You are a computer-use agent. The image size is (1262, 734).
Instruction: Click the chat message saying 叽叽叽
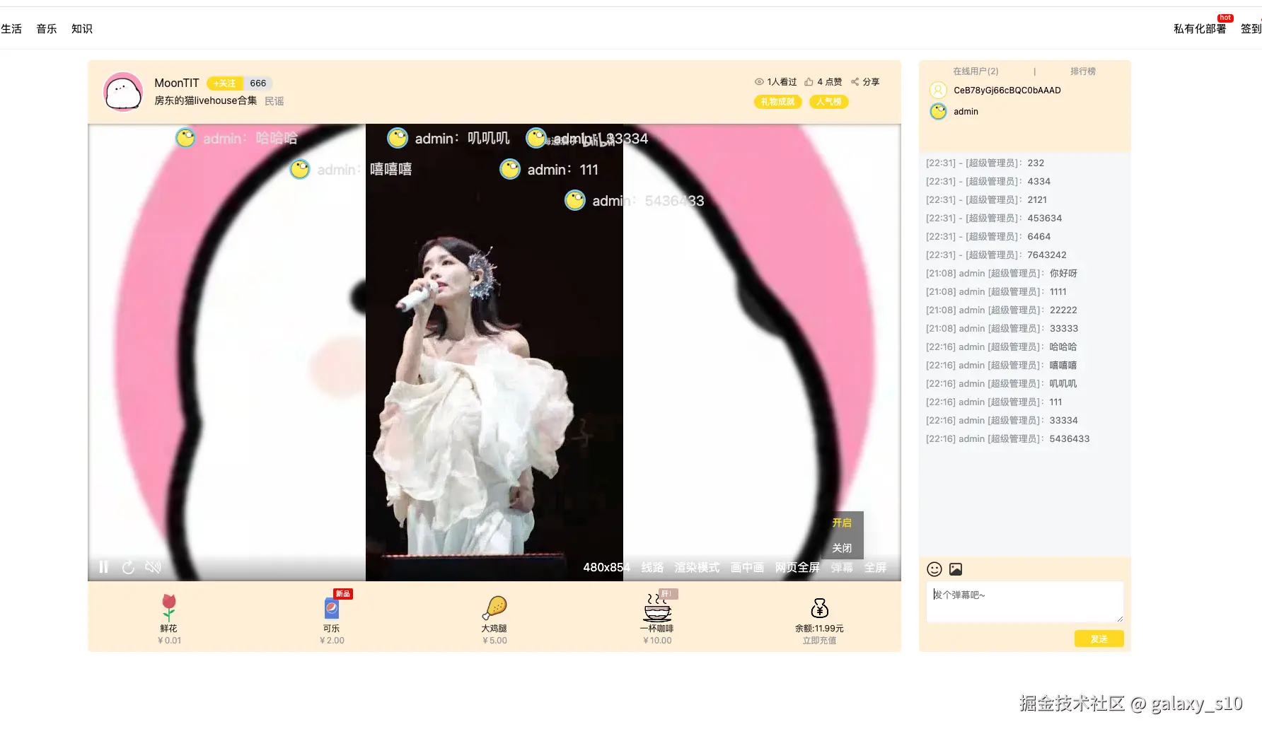(x=1002, y=384)
